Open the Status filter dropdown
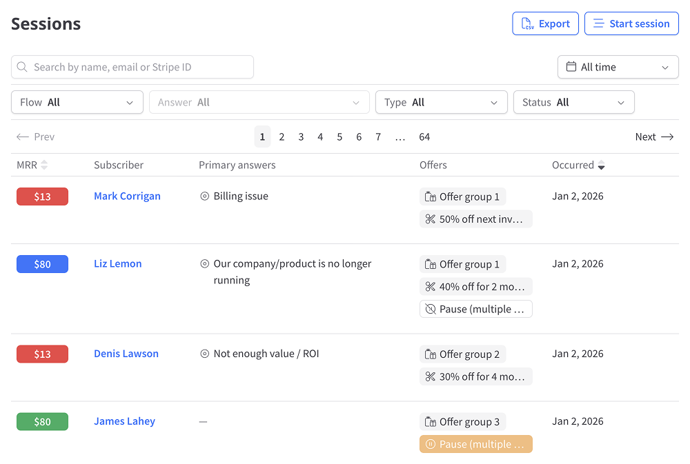 tap(573, 102)
